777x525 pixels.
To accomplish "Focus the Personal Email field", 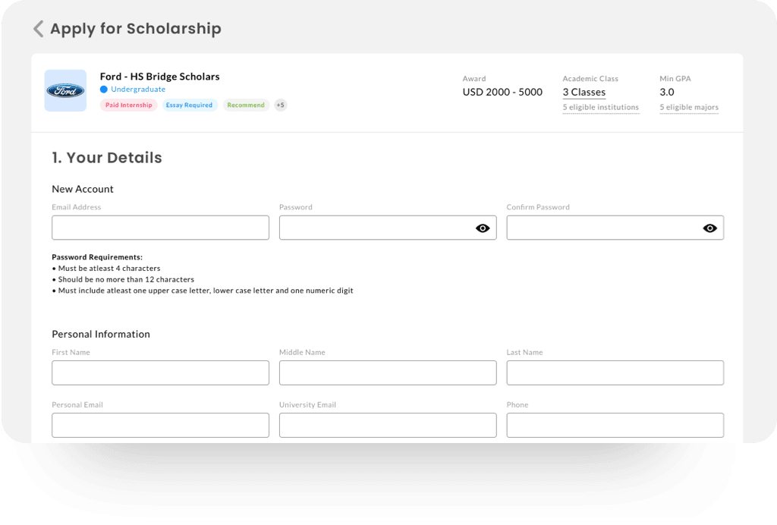I will pyautogui.click(x=160, y=425).
